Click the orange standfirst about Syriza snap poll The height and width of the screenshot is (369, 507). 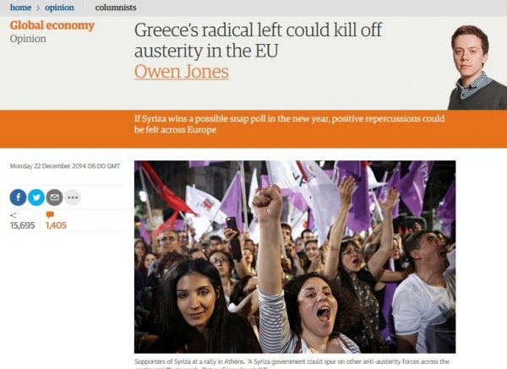(289, 124)
